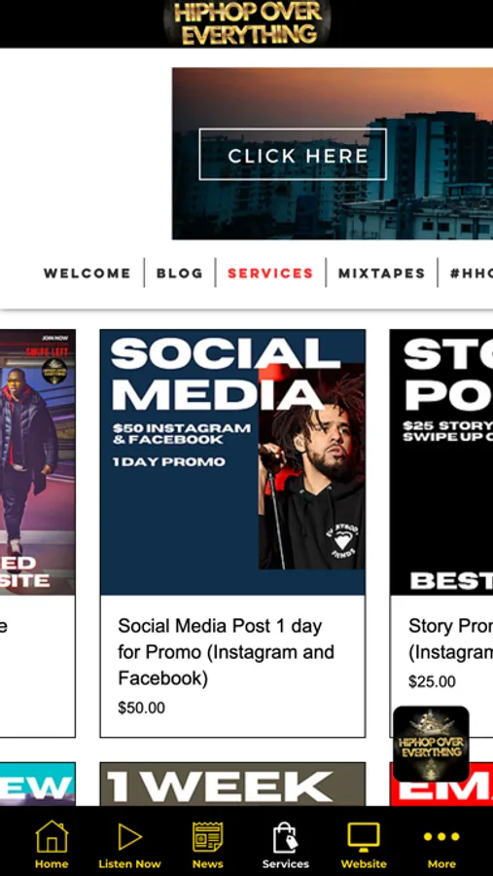Open the BLOG nav tab

point(180,274)
